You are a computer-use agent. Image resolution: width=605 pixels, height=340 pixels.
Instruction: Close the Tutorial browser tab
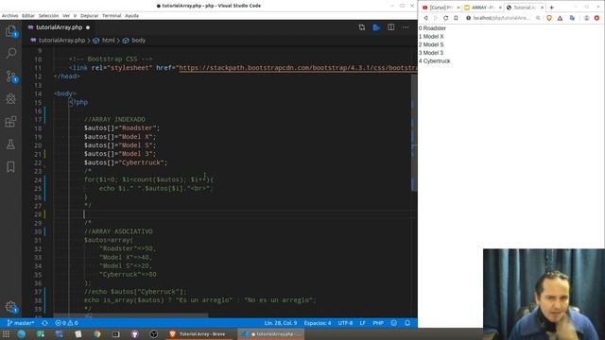[542, 8]
